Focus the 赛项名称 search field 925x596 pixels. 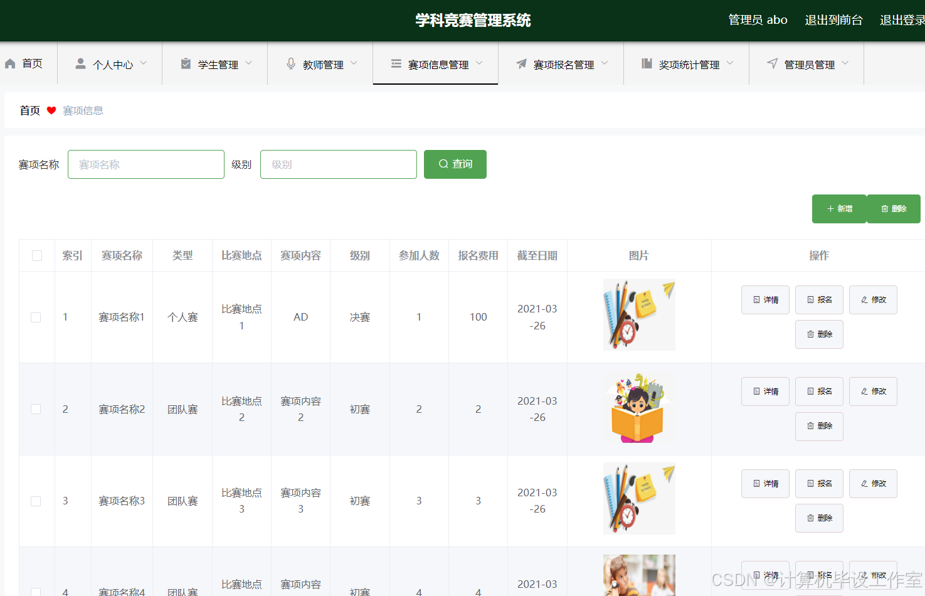146,164
